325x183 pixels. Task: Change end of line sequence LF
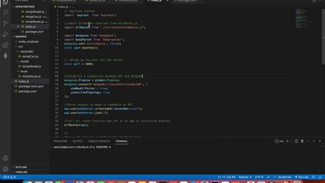point(269,177)
